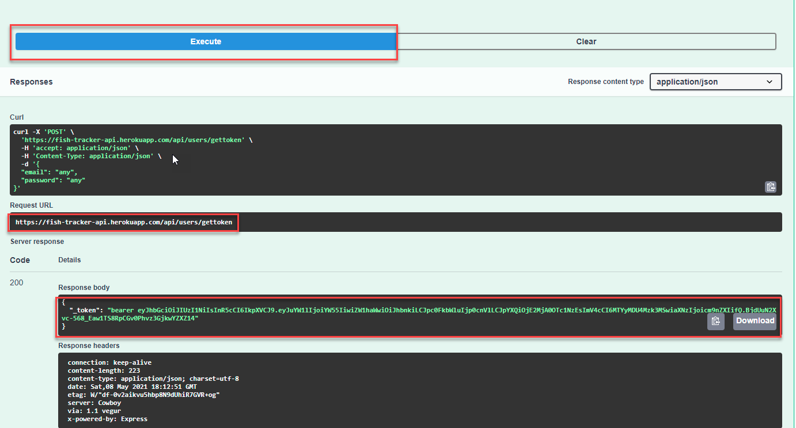The width and height of the screenshot is (796, 428).
Task: Click the Responses section heading
Action: tap(31, 82)
